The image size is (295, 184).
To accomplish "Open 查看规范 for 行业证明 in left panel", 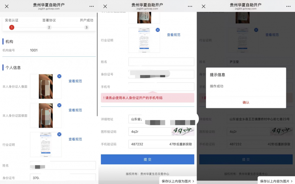I will [x=75, y=139].
